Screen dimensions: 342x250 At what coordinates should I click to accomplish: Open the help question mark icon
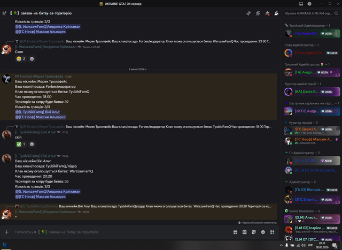click(309, 4)
